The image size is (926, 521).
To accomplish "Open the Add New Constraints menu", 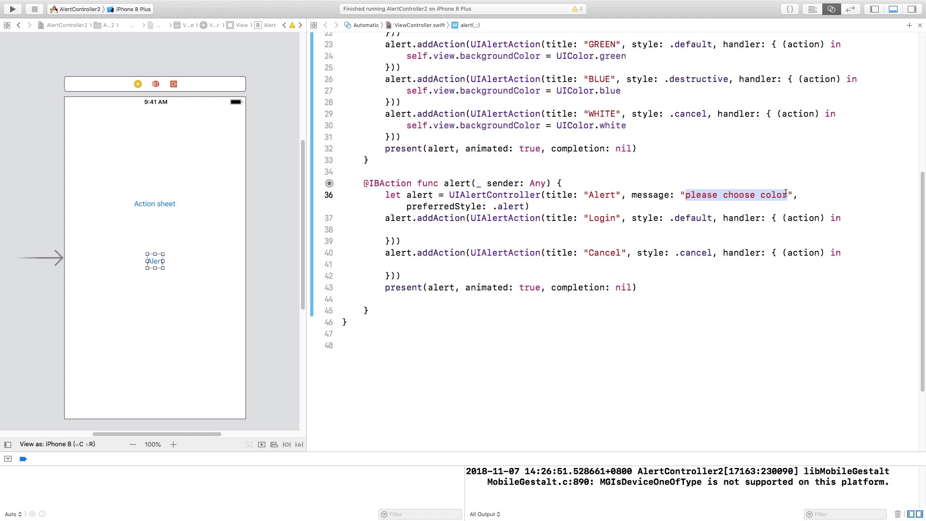I will click(x=286, y=444).
